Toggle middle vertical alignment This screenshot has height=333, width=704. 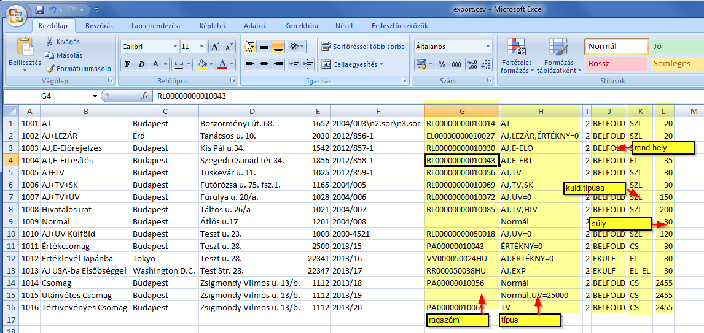click(264, 46)
